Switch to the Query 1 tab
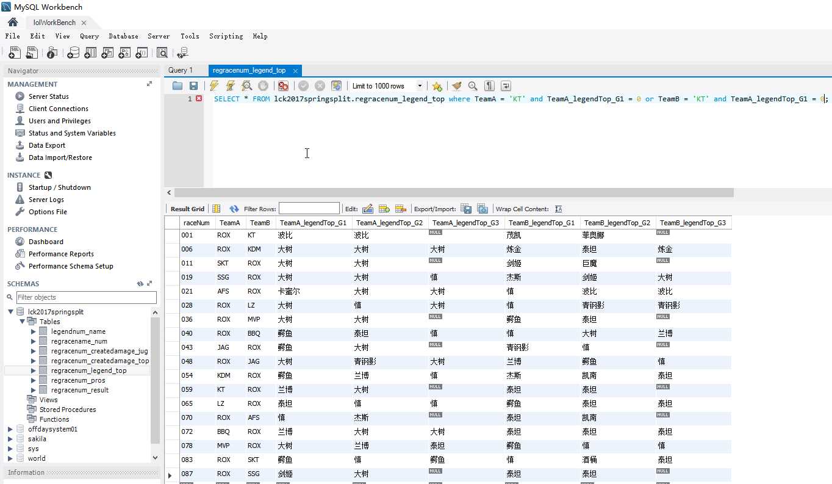Viewport: 832px width, 484px height. click(x=181, y=70)
